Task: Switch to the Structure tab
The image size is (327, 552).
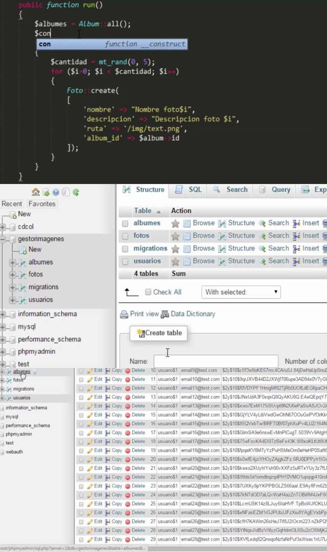Action: [x=143, y=190]
